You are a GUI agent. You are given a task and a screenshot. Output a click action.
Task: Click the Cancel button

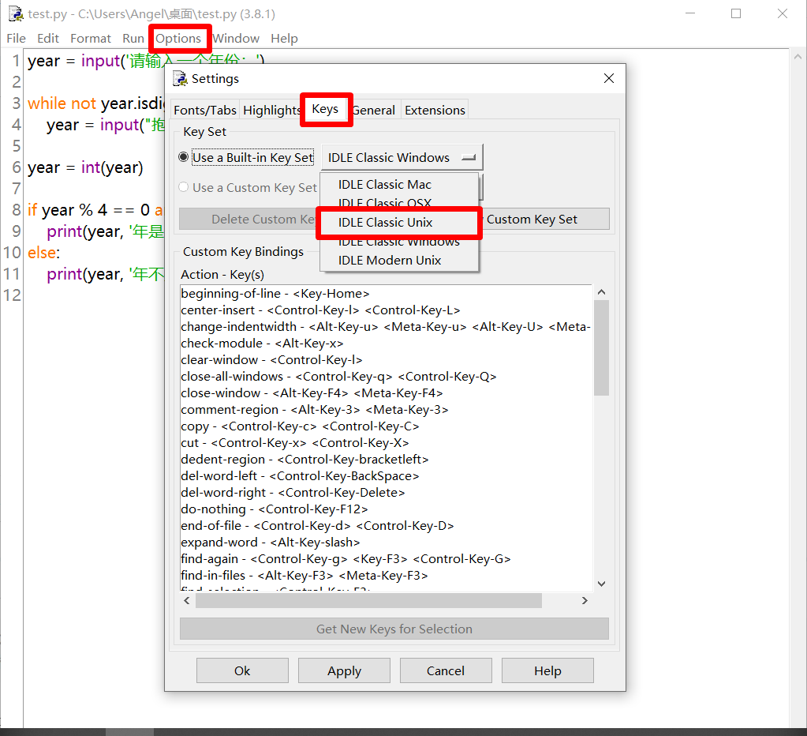pos(446,670)
